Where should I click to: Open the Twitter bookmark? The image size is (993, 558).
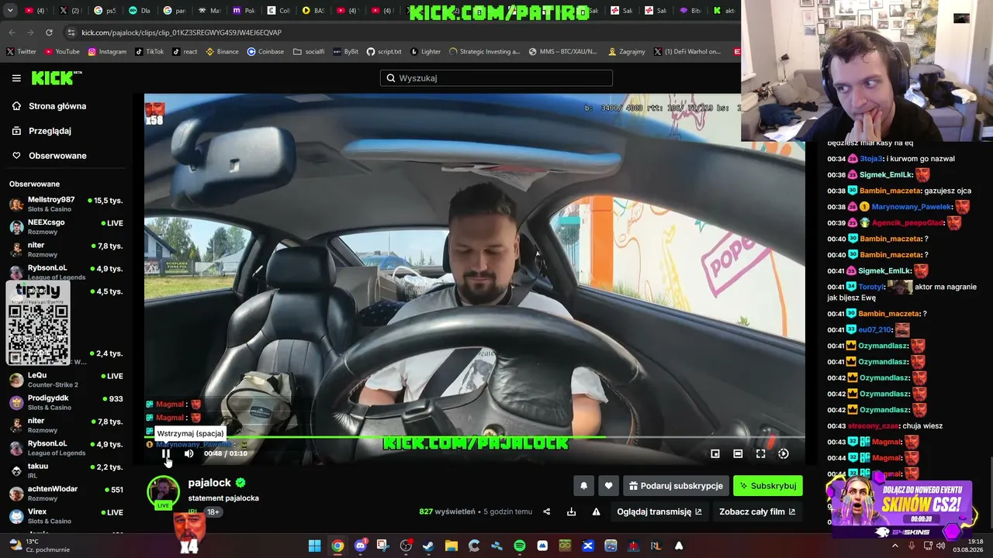click(22, 52)
